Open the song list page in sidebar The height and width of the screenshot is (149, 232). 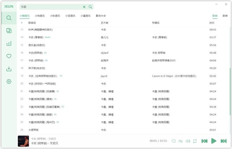click(9, 31)
